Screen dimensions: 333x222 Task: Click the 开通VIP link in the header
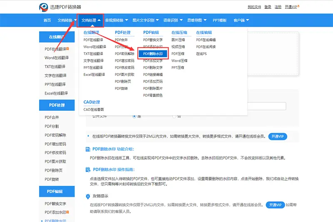[x=291, y=7]
